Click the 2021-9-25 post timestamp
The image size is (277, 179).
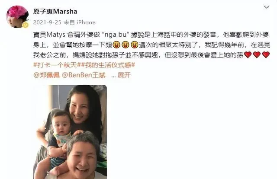coord(47,22)
